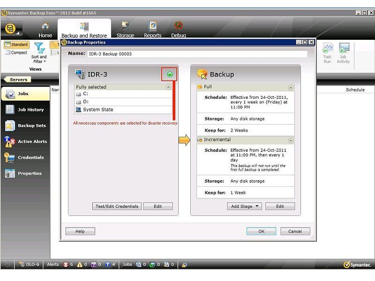
Task: Click the Backup Properties dialog title icon
Action: [x=64, y=43]
